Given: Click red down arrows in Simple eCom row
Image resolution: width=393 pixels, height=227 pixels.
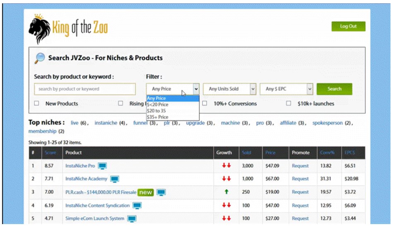Looking at the screenshot, I should [226, 218].
